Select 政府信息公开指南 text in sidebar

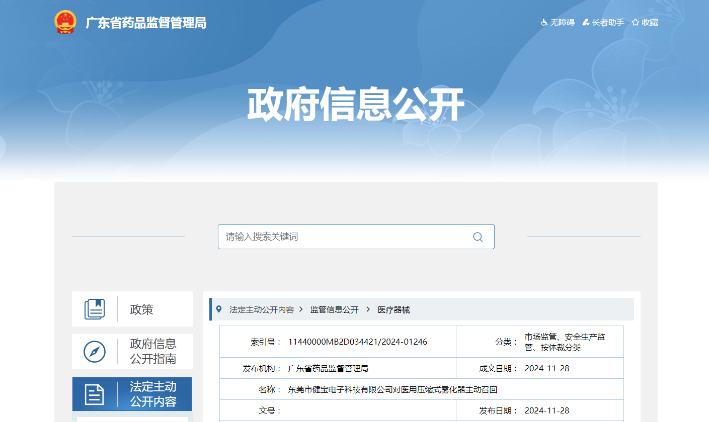(x=153, y=352)
